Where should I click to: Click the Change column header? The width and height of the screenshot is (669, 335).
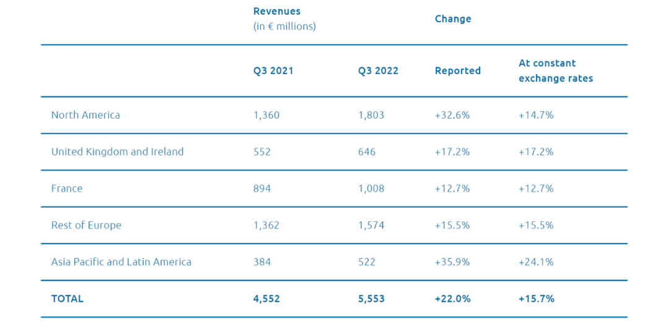[x=453, y=19]
